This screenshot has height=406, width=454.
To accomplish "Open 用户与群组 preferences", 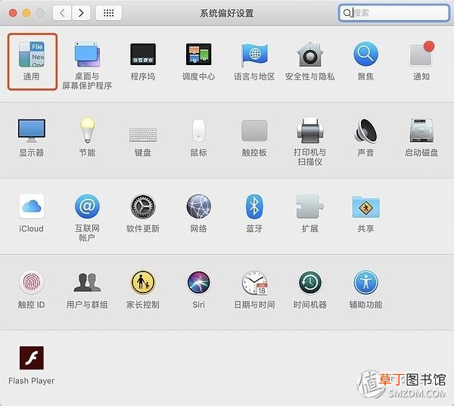I will pyautogui.click(x=87, y=290).
